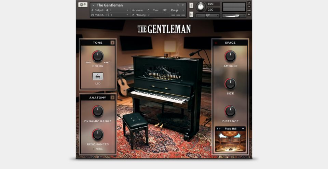Mute the instrument with M button
This screenshot has height=169, width=328.
tap(191, 14)
